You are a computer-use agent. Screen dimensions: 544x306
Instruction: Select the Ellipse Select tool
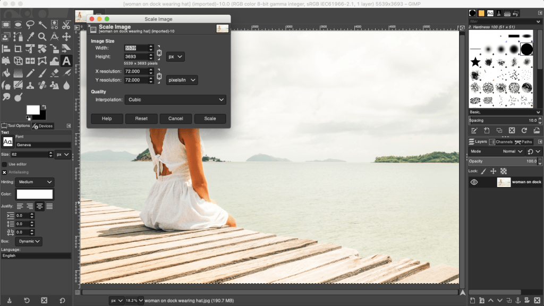pyautogui.click(x=18, y=24)
